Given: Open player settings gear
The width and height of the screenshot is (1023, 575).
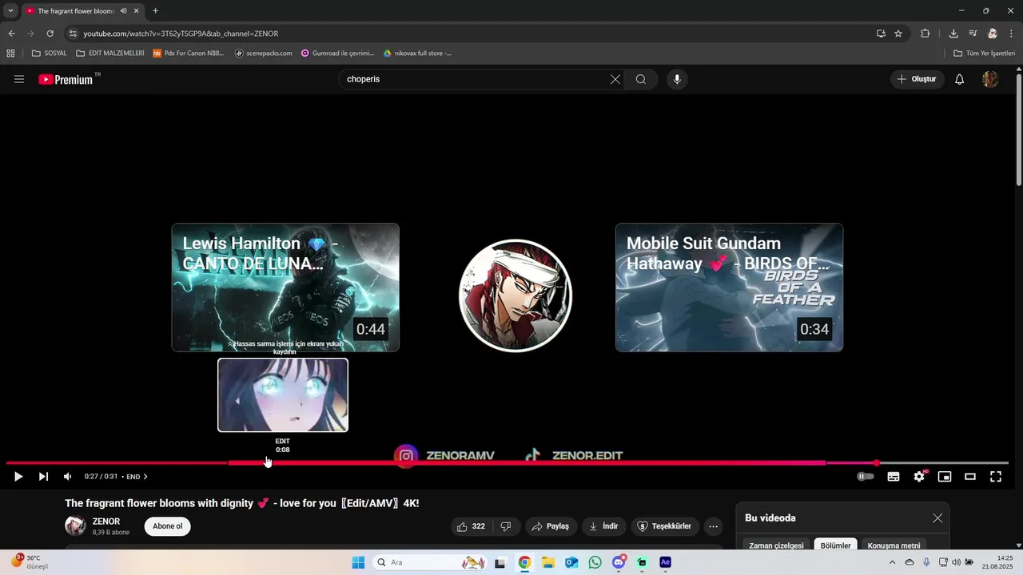Looking at the screenshot, I should point(919,477).
